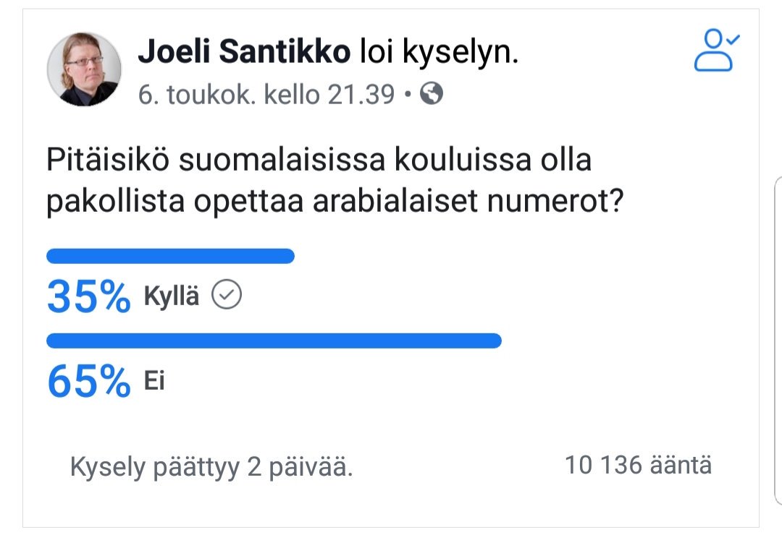The width and height of the screenshot is (782, 535).
Task: Select the checkmark next to Kyllä
Action: click(227, 294)
